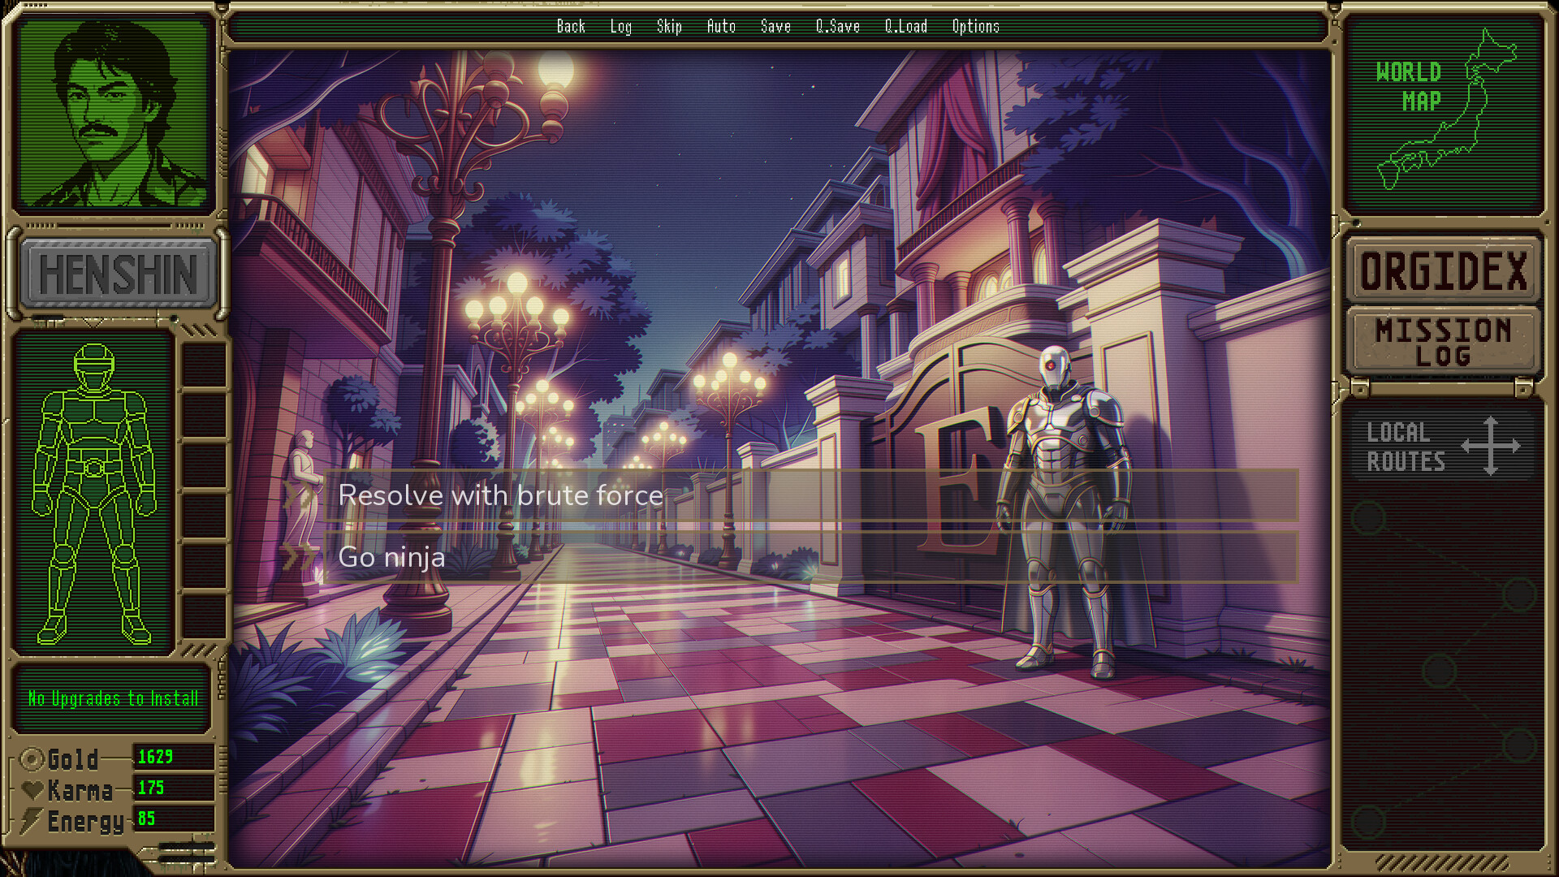
Task: Open the Mission Log
Action: (1444, 342)
